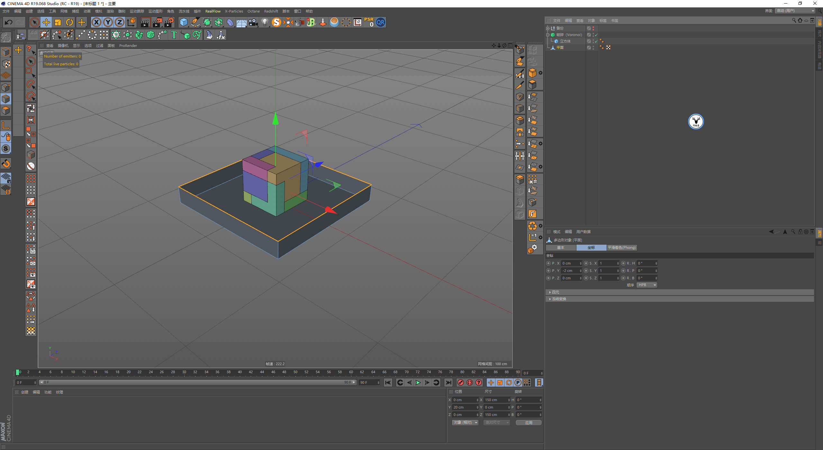823x450 pixels.
Task: Toggle X axis lock
Action: [x=96, y=22]
